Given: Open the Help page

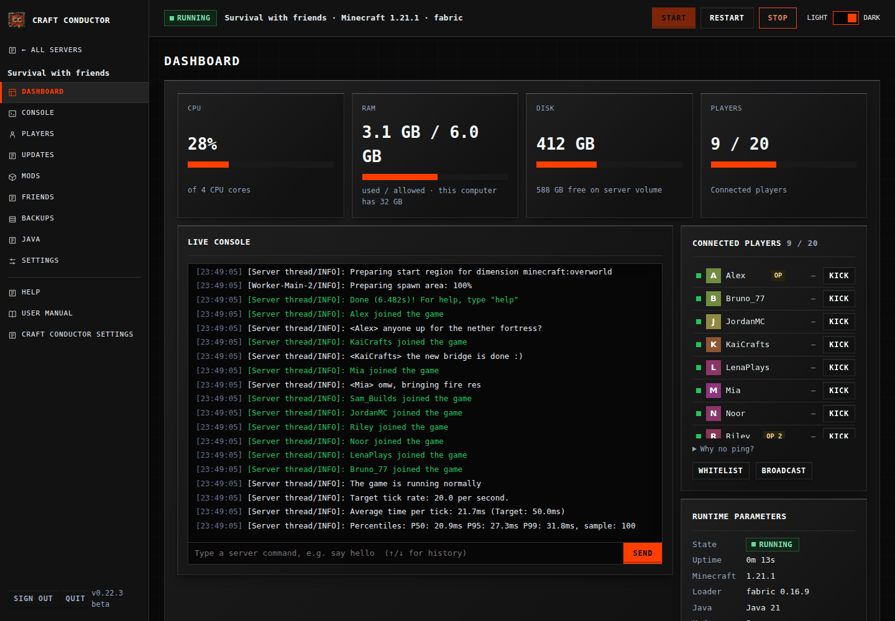Looking at the screenshot, I should point(75,292).
